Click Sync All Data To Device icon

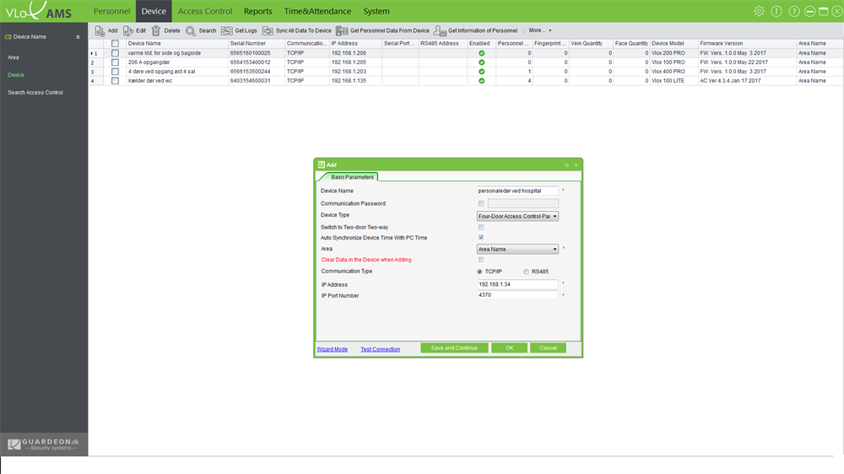[x=268, y=30]
